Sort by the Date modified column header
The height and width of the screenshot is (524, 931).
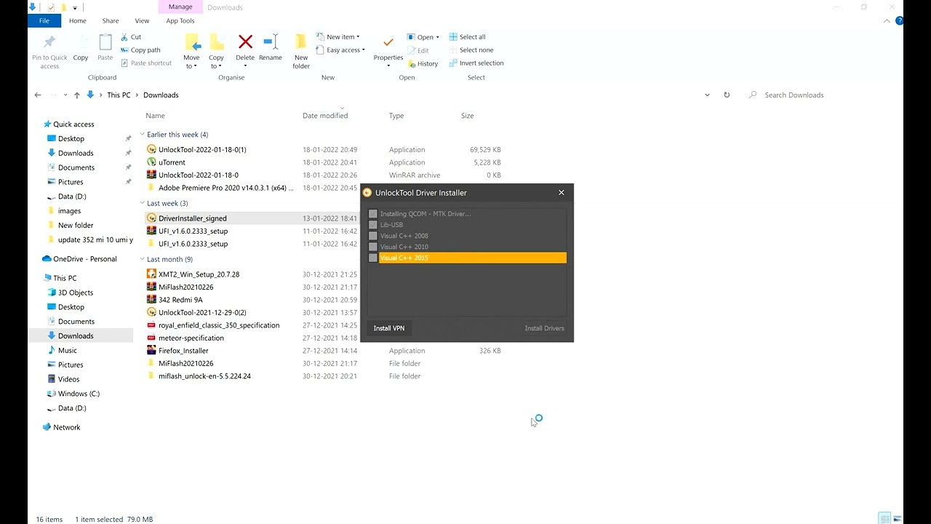pos(325,116)
